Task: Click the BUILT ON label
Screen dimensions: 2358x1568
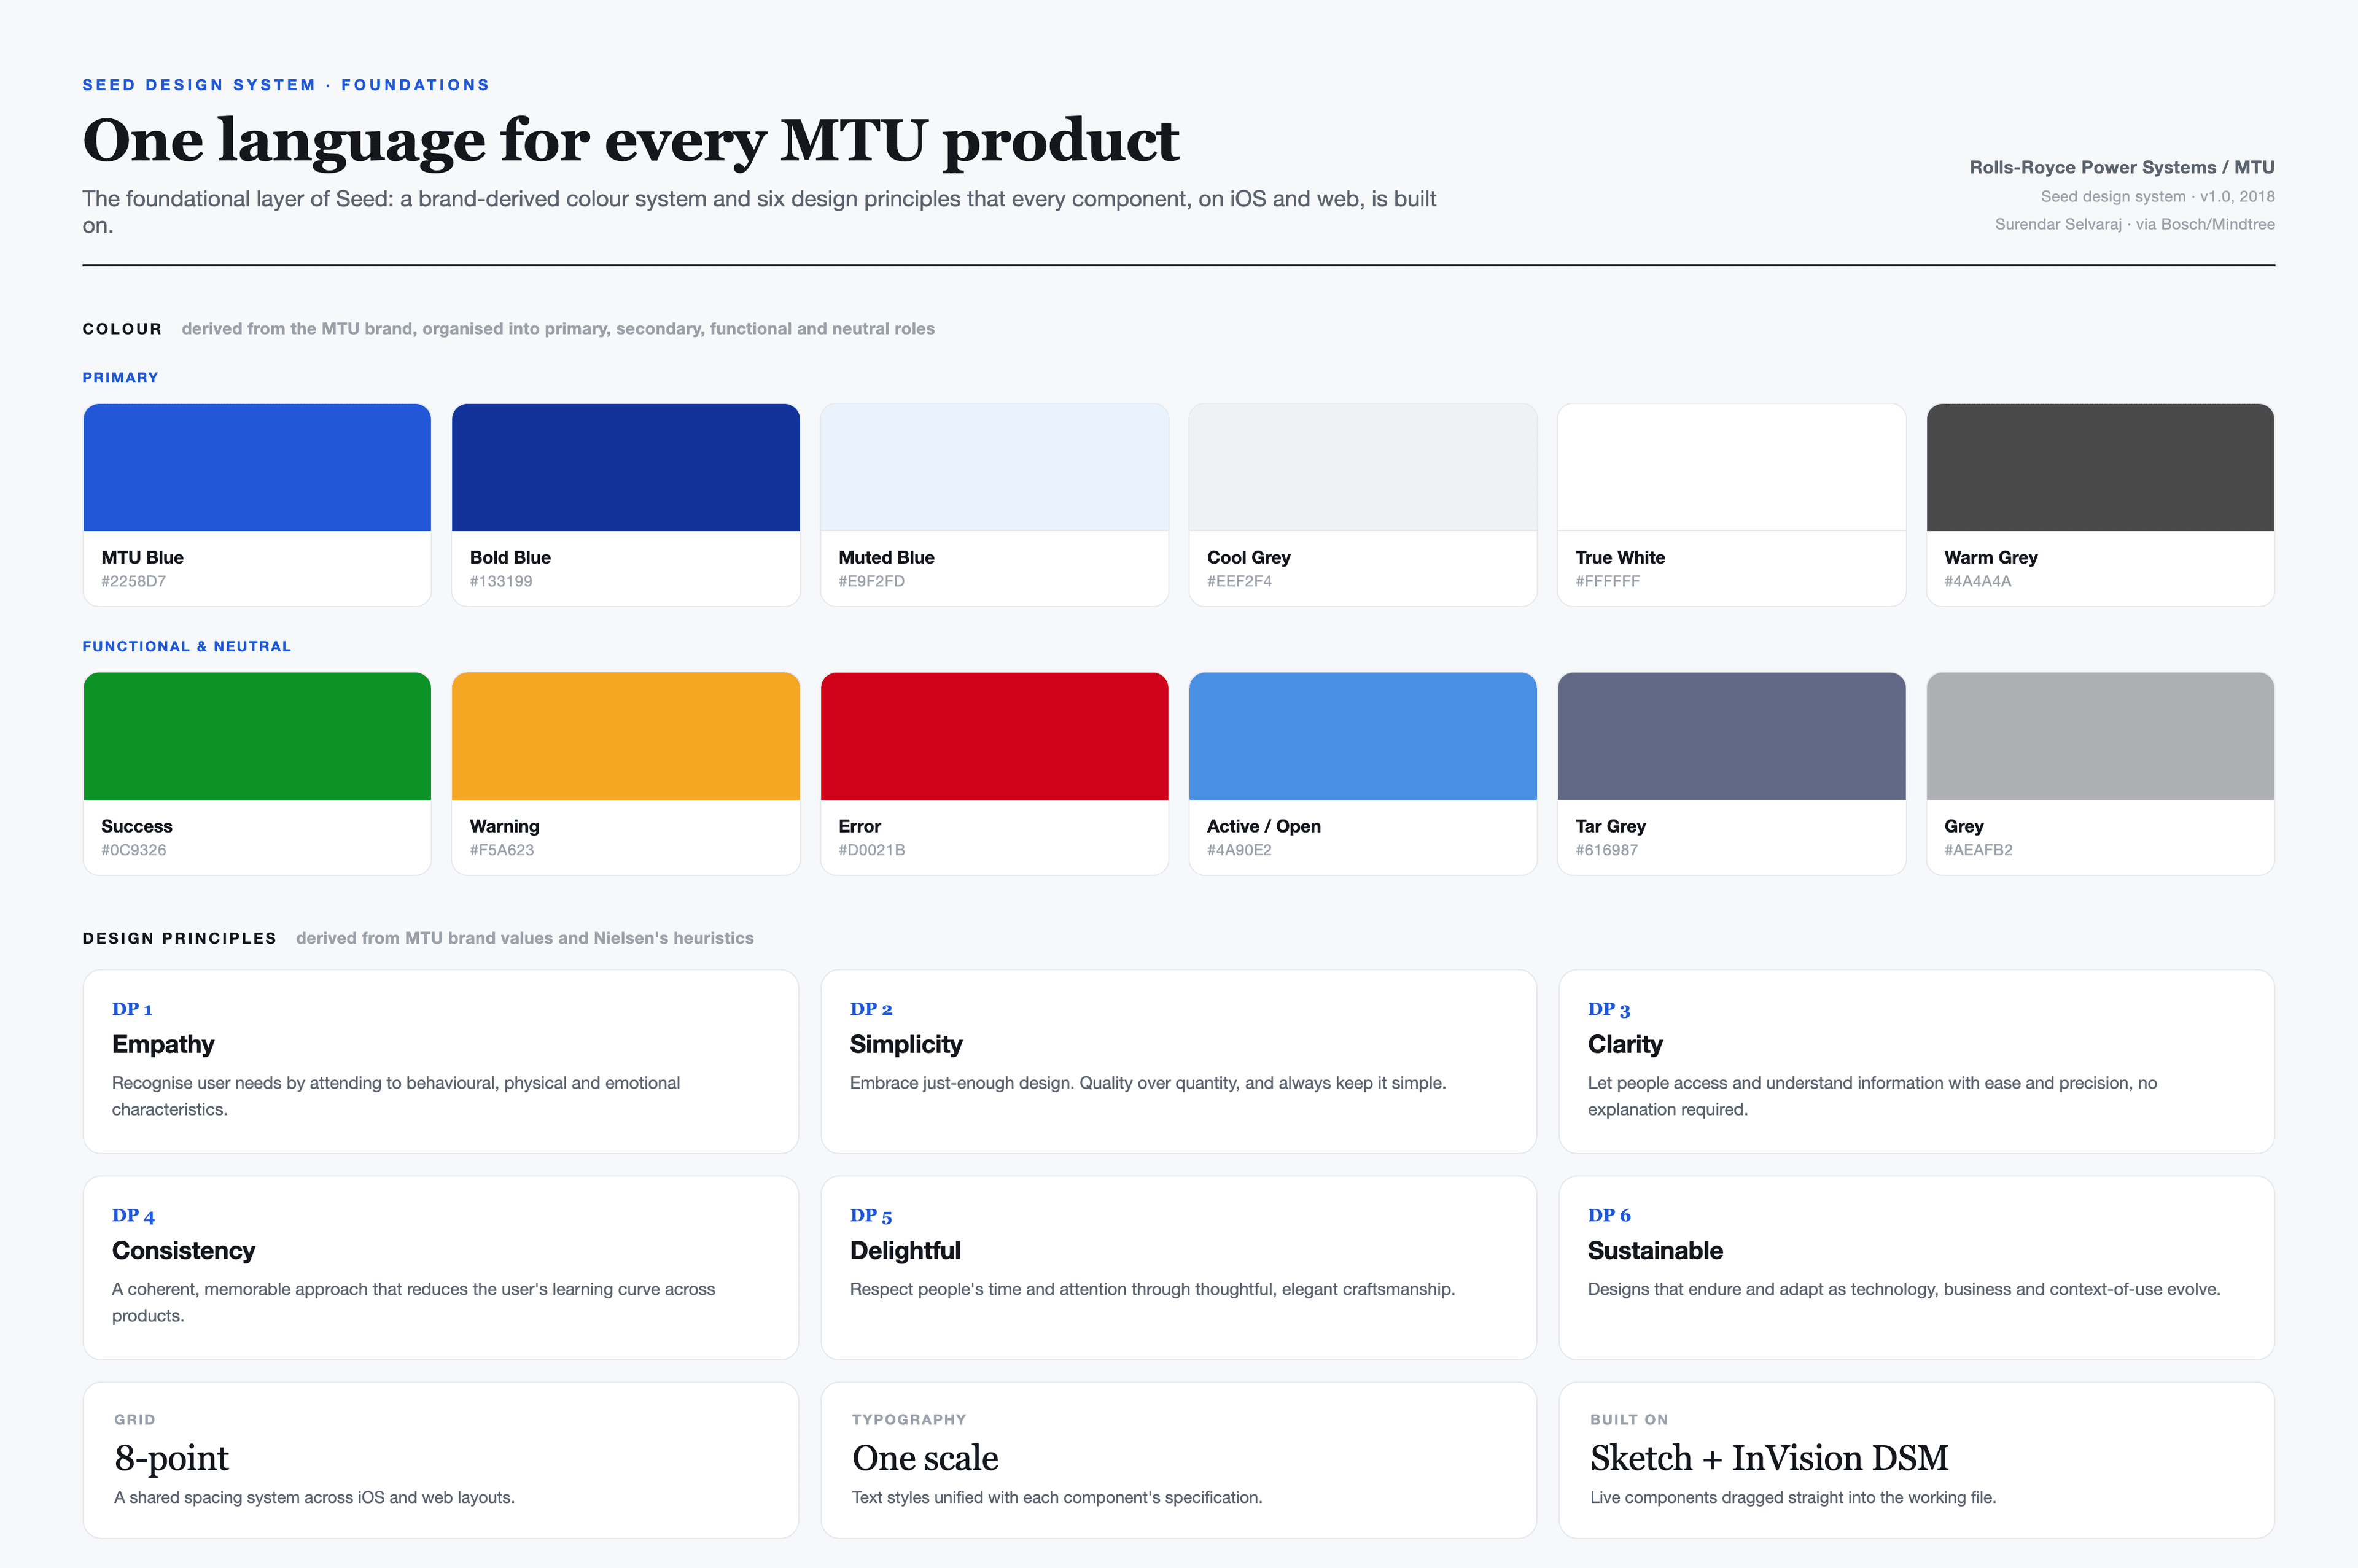Action: point(1629,1420)
